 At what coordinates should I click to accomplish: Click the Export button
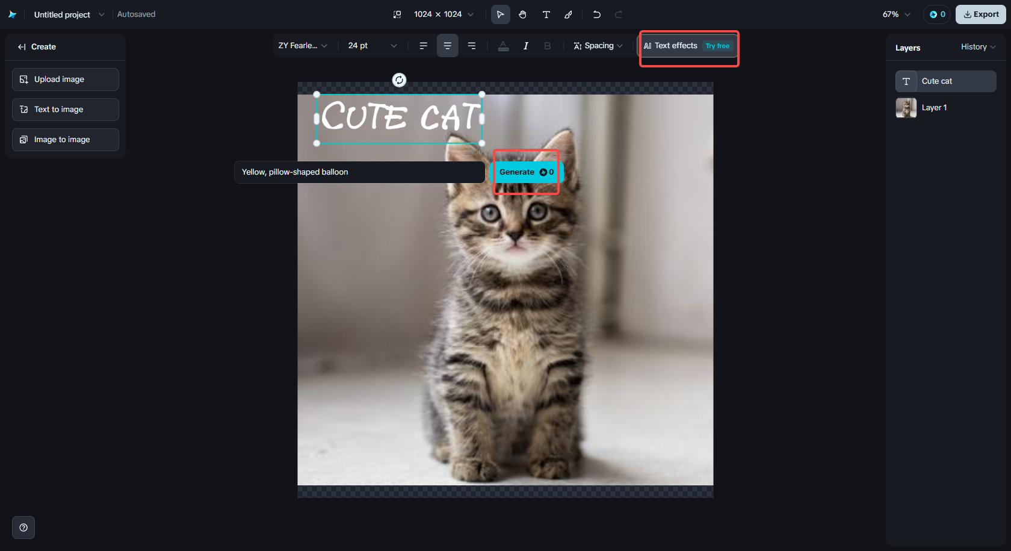tap(981, 14)
